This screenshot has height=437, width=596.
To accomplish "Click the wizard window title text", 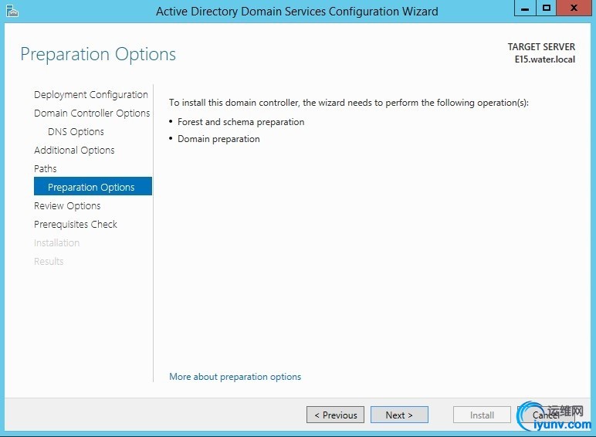I will click(x=297, y=12).
